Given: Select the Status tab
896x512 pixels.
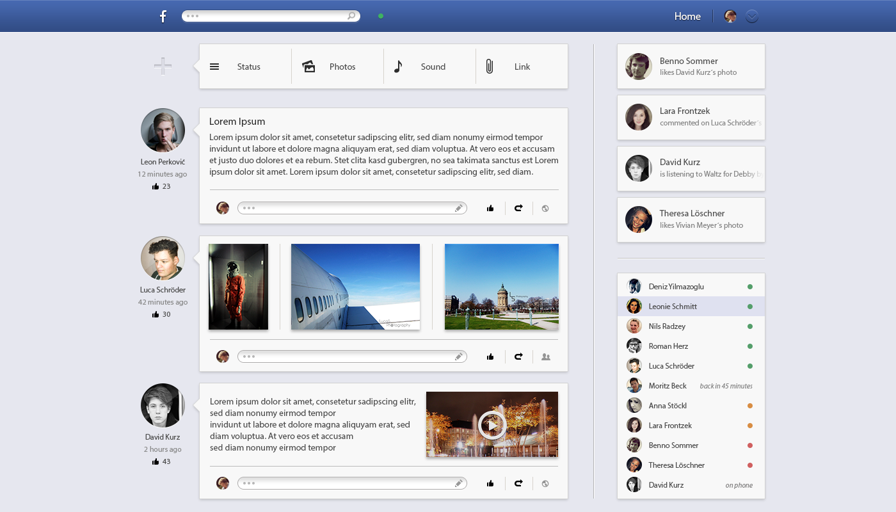Looking at the screenshot, I should point(245,67).
